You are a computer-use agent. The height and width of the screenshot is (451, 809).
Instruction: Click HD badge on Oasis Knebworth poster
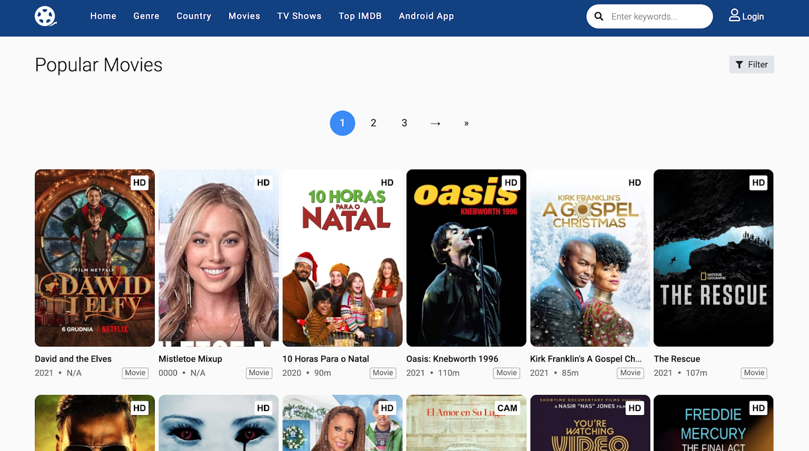tap(511, 183)
